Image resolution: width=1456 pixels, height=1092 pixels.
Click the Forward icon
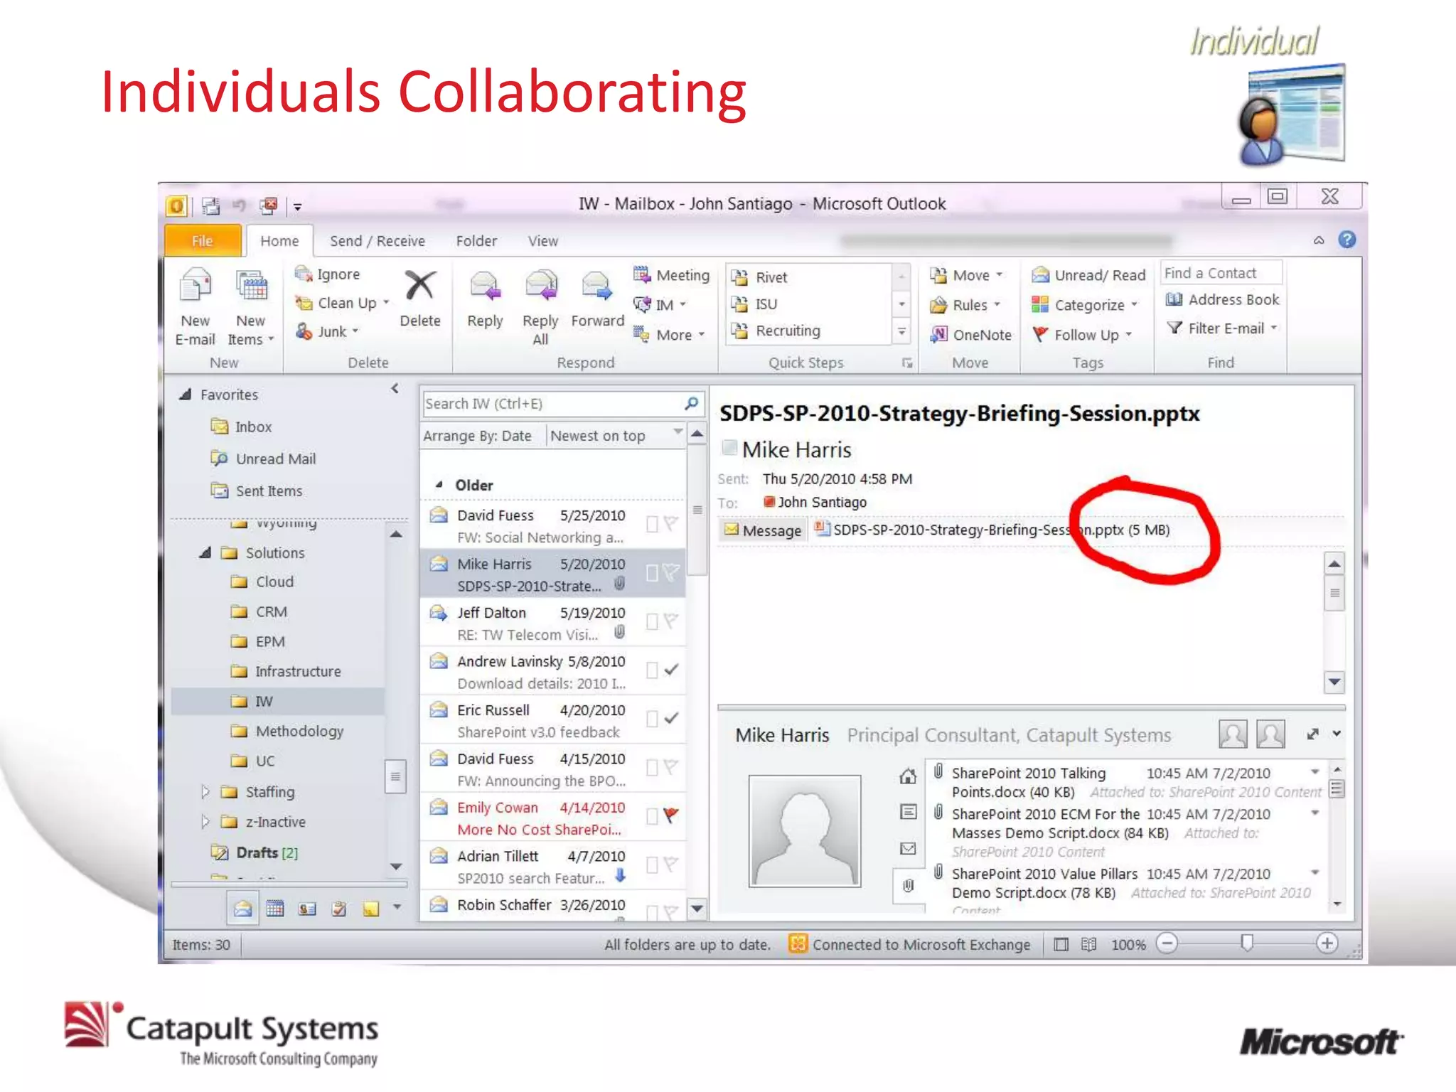tap(596, 286)
